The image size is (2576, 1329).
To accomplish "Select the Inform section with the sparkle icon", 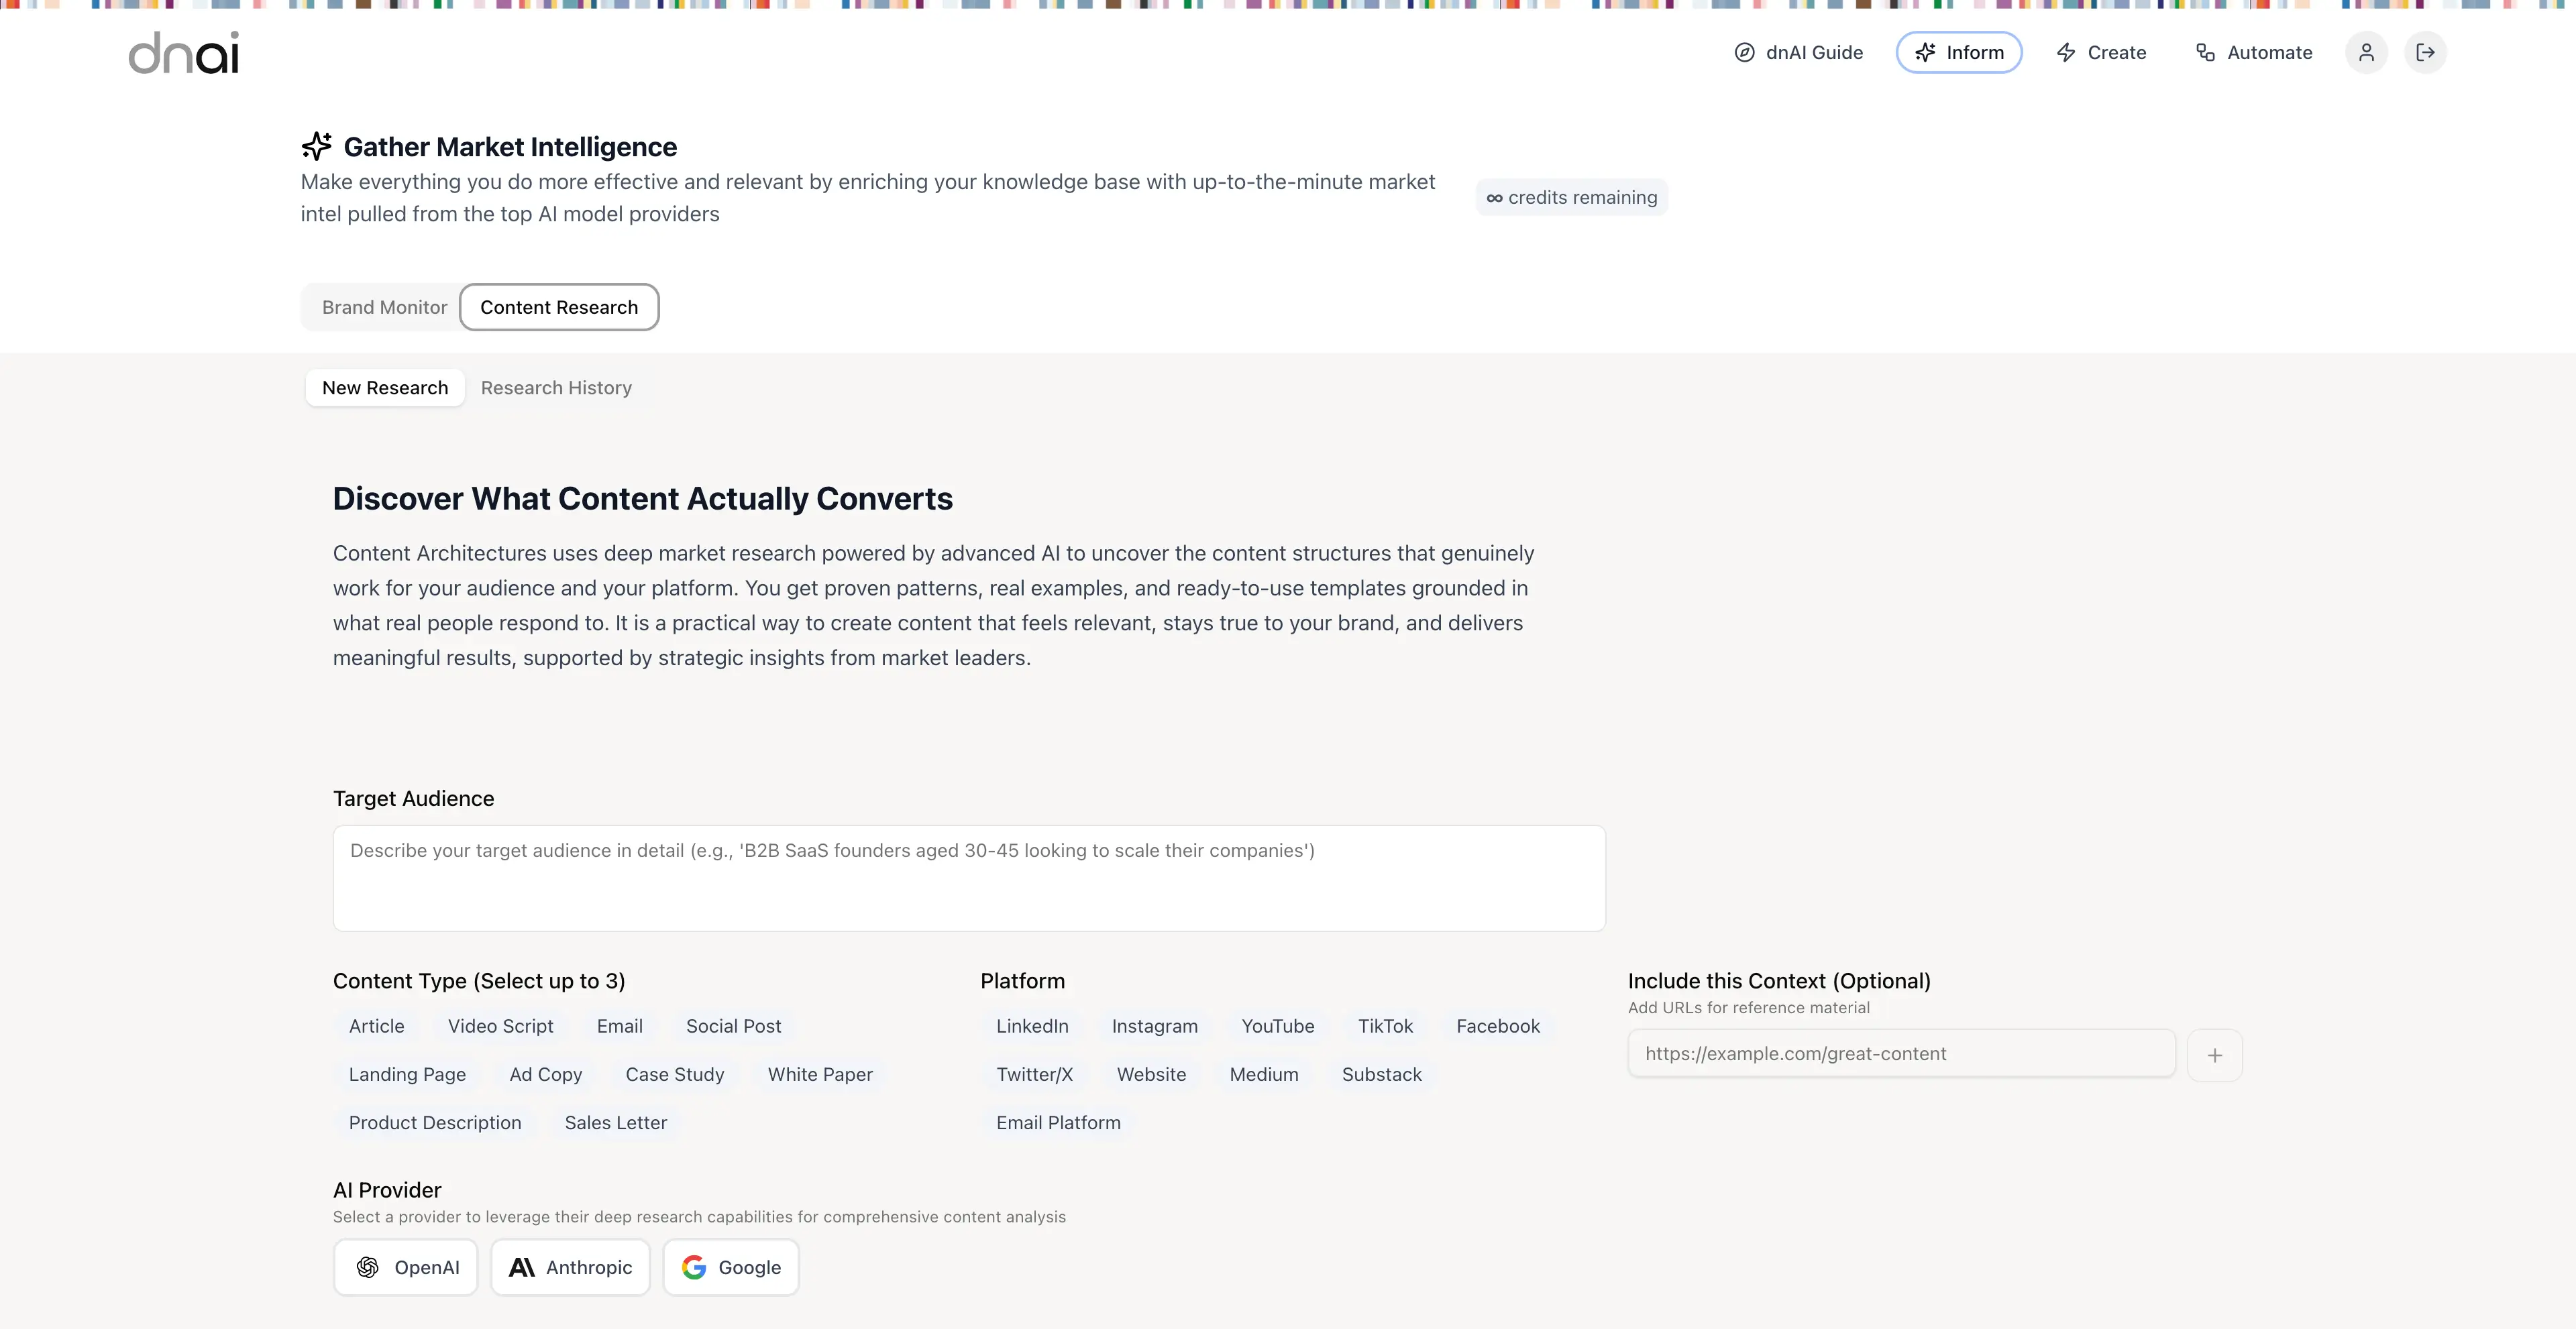I will [x=1958, y=52].
